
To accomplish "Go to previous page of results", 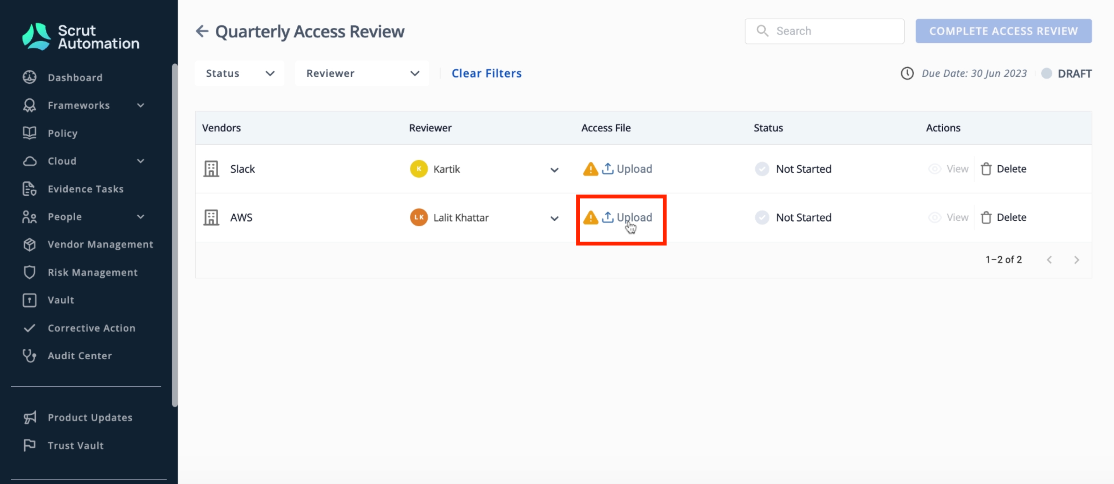I will pos(1049,260).
